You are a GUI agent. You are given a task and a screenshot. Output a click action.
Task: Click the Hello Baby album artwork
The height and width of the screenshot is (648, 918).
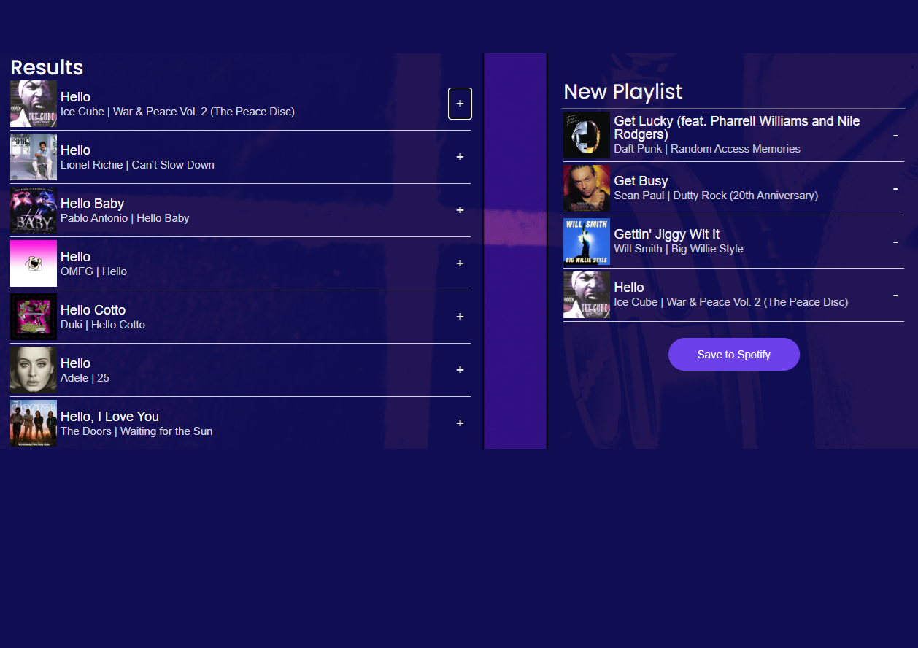click(x=33, y=210)
